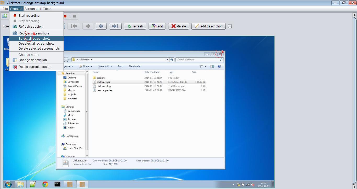Choose Delete current session

coord(37,67)
